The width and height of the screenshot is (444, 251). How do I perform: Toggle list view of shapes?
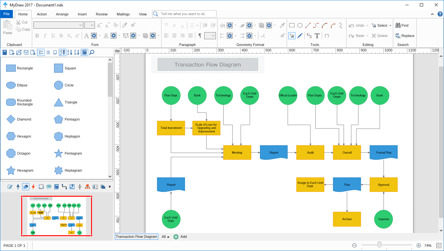[x=48, y=52]
